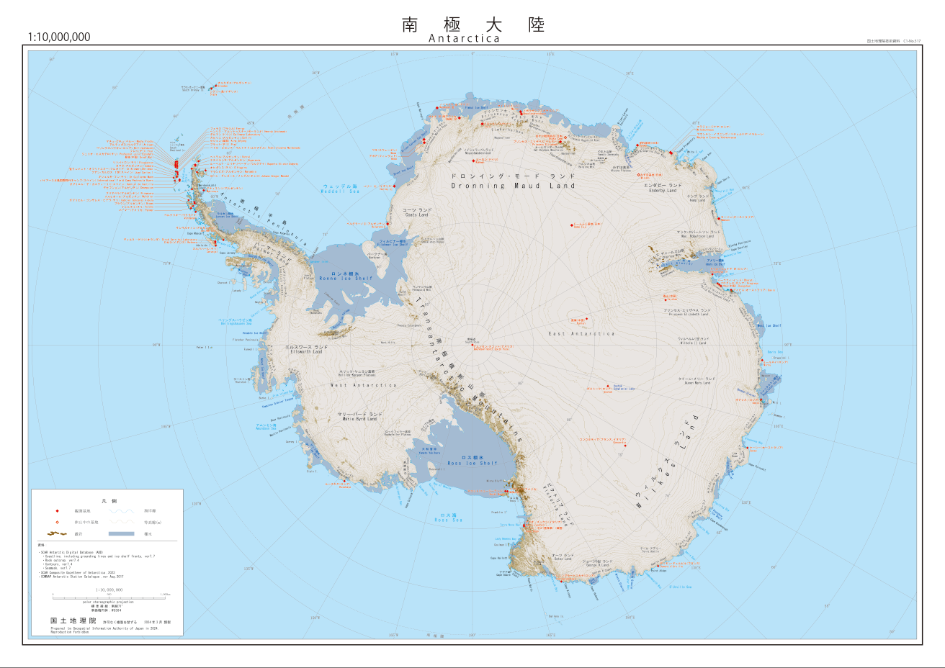
Task: Select the blue ice shelf color swatch in legend
Action: tap(122, 533)
